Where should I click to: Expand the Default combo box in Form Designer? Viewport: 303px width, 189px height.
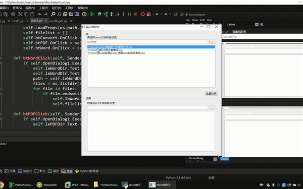257,25
